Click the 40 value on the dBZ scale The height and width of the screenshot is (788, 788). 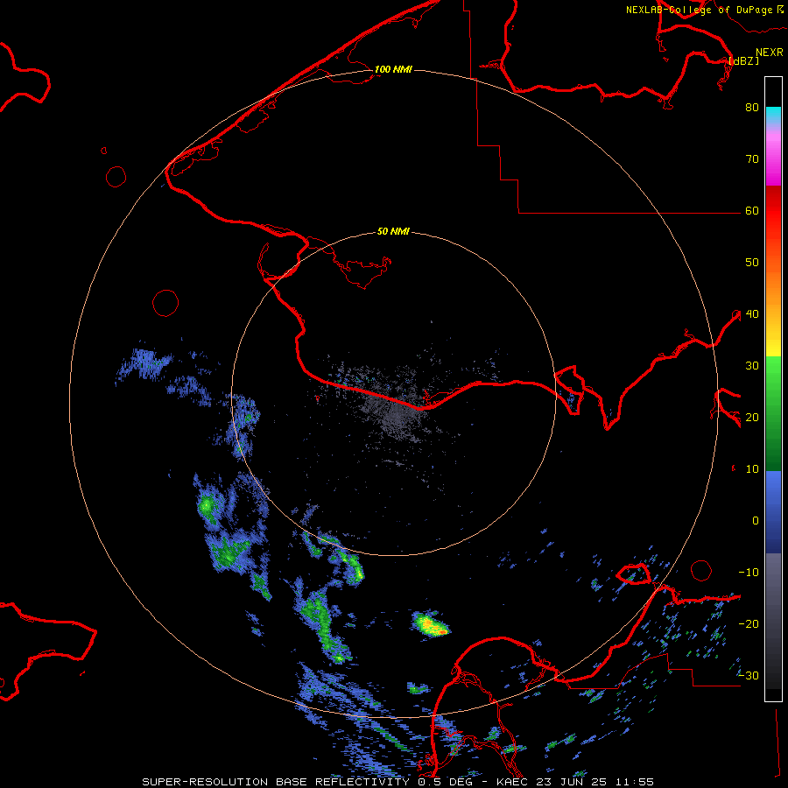[x=752, y=314]
